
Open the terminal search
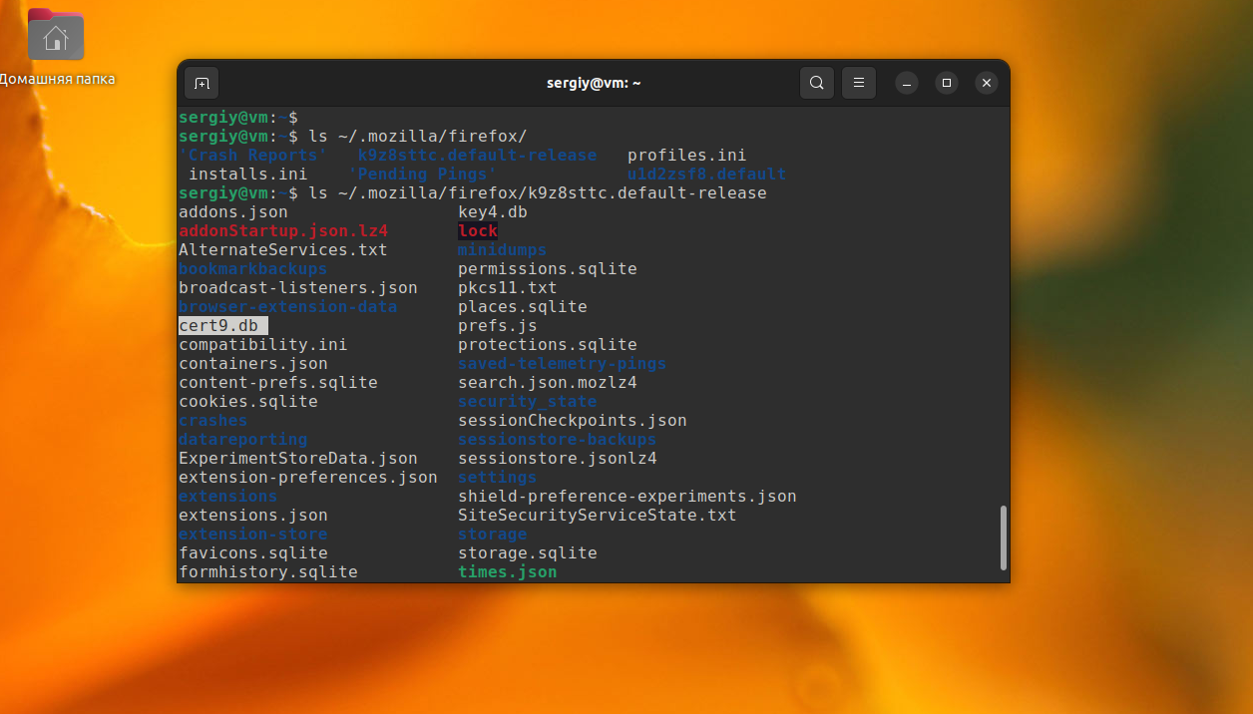point(816,83)
